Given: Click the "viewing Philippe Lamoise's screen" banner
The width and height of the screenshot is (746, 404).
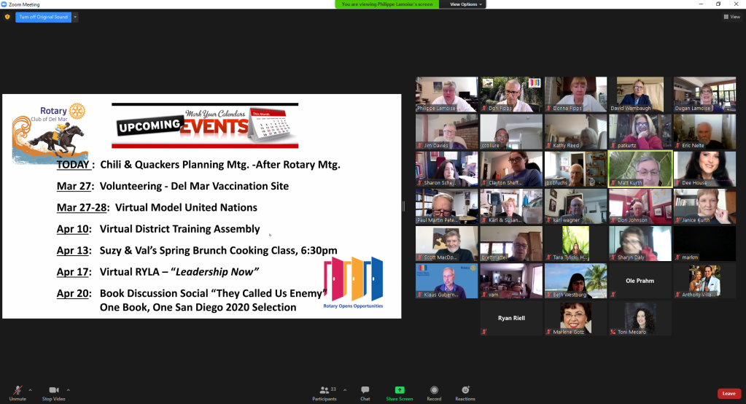Looking at the screenshot, I should tap(387, 4).
